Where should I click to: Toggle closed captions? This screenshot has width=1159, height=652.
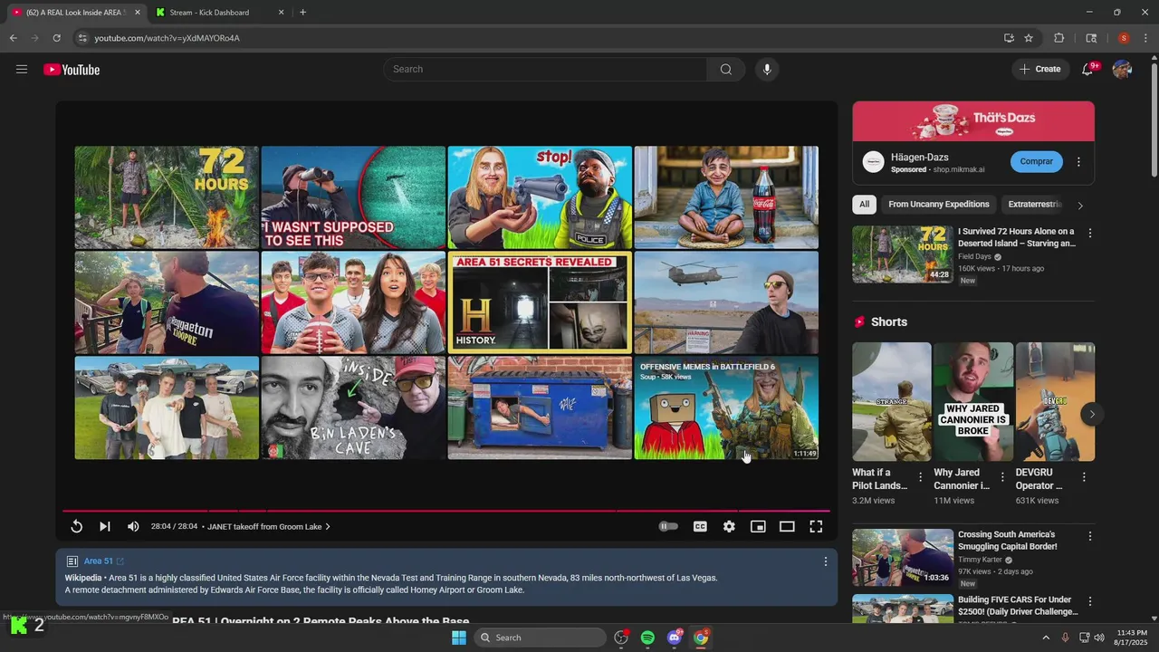[x=700, y=526]
